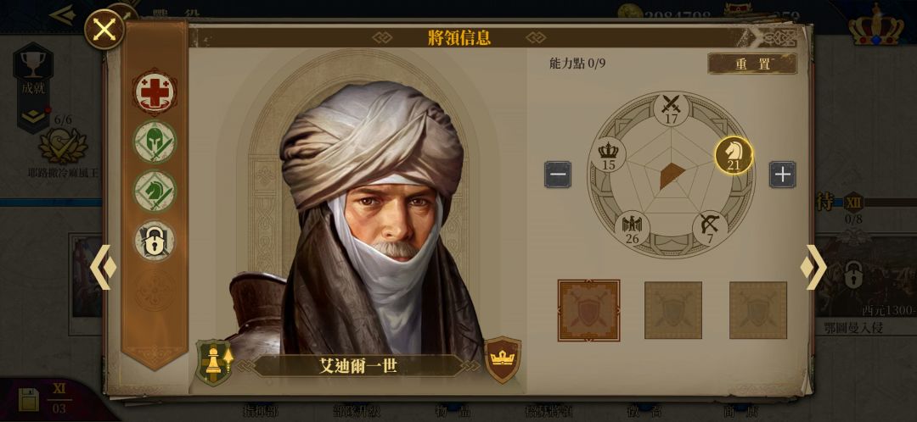917x422 pixels.
Task: Open the middle empty equipment slot
Action: tap(673, 310)
